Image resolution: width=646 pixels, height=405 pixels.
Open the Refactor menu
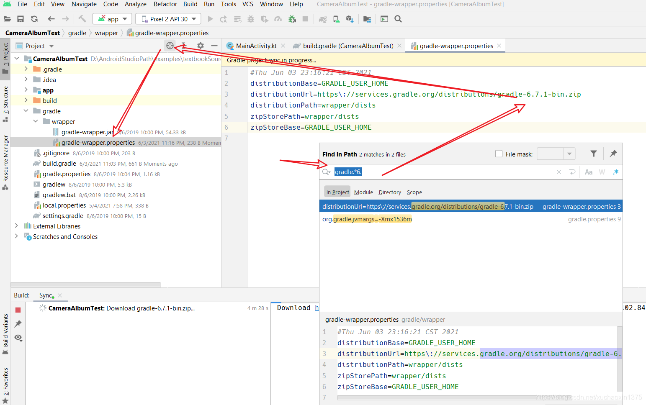click(x=165, y=4)
